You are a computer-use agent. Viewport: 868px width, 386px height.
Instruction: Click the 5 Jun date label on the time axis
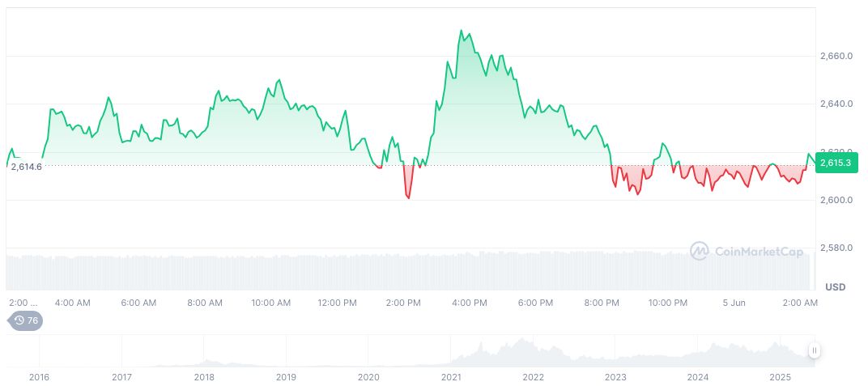tap(732, 303)
